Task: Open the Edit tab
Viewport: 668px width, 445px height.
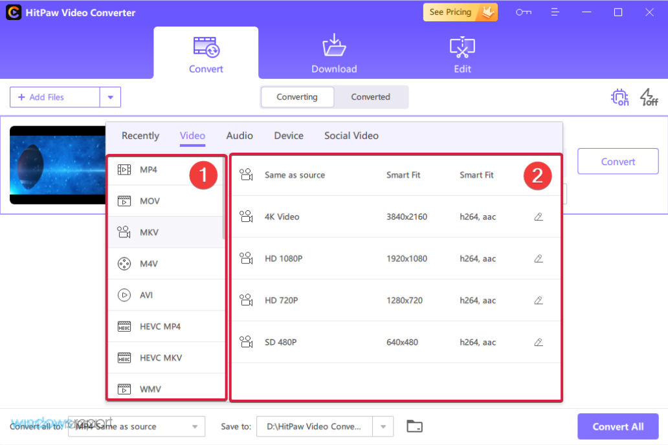Action: 462,54
